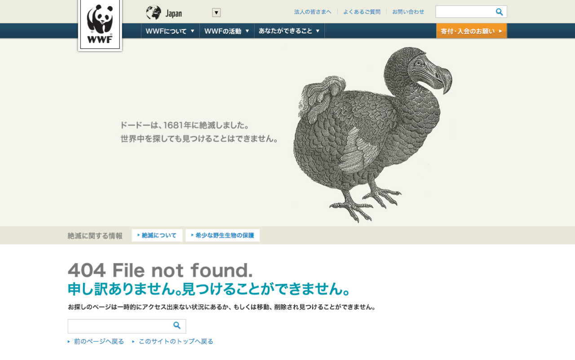Click the magnifier icon in the 404 search box
Viewport: 575px width, 360px height.
(177, 325)
